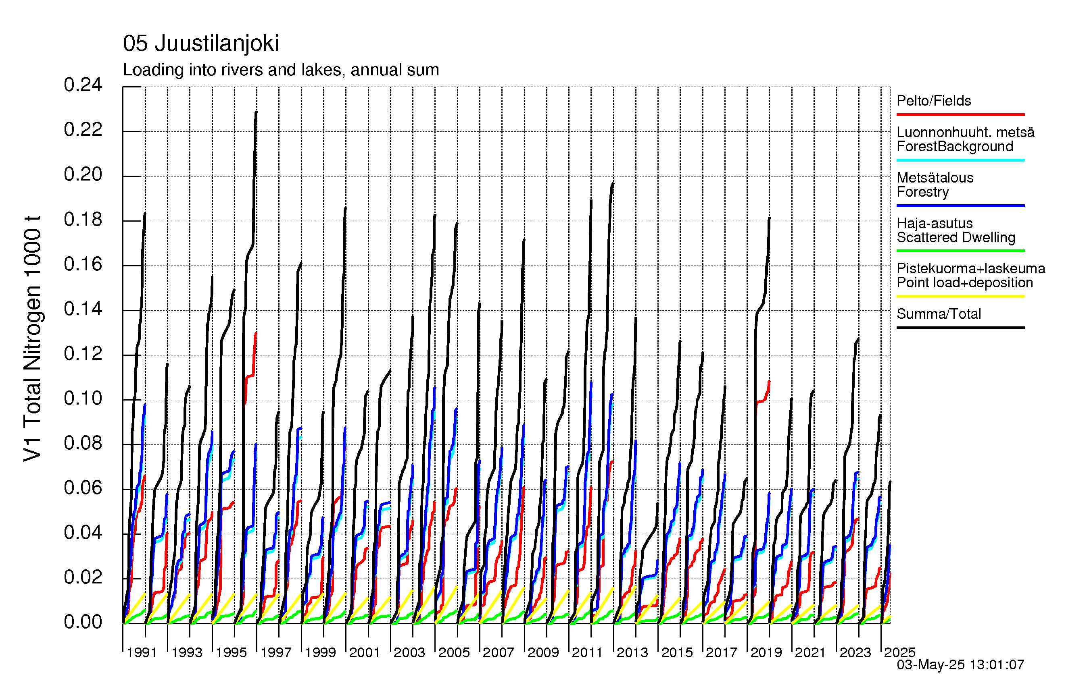Viewport: 1089px width, 685px height.
Task: Click the y-axis value 0.04
Action: [83, 533]
